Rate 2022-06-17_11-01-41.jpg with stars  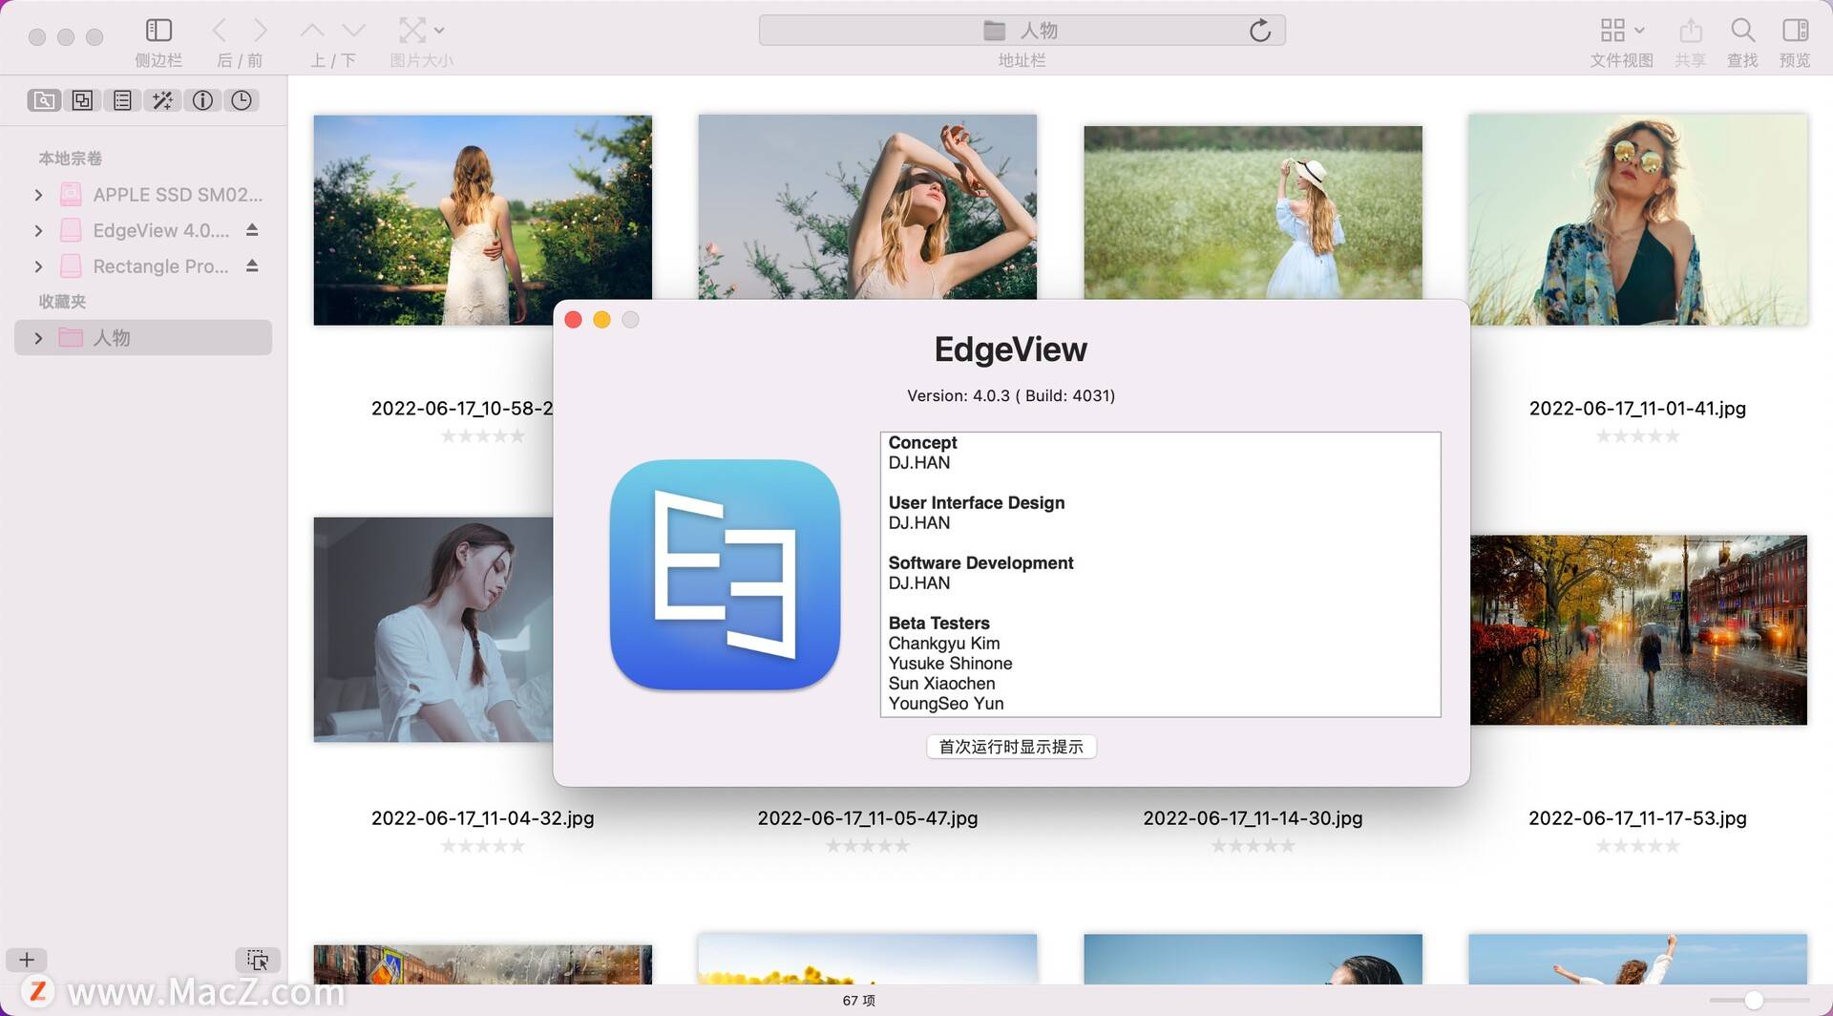pyautogui.click(x=1637, y=436)
